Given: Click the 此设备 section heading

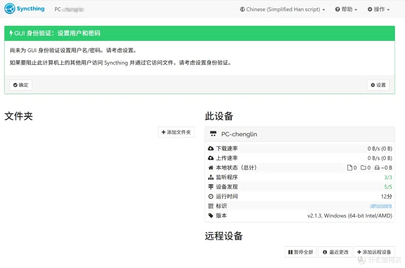Looking at the screenshot, I should pyautogui.click(x=219, y=116).
